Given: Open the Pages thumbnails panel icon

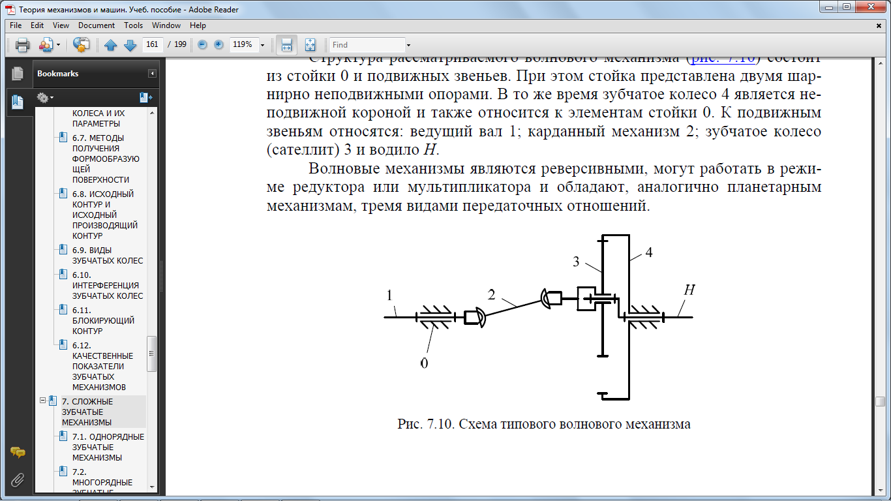Looking at the screenshot, I should (18, 74).
